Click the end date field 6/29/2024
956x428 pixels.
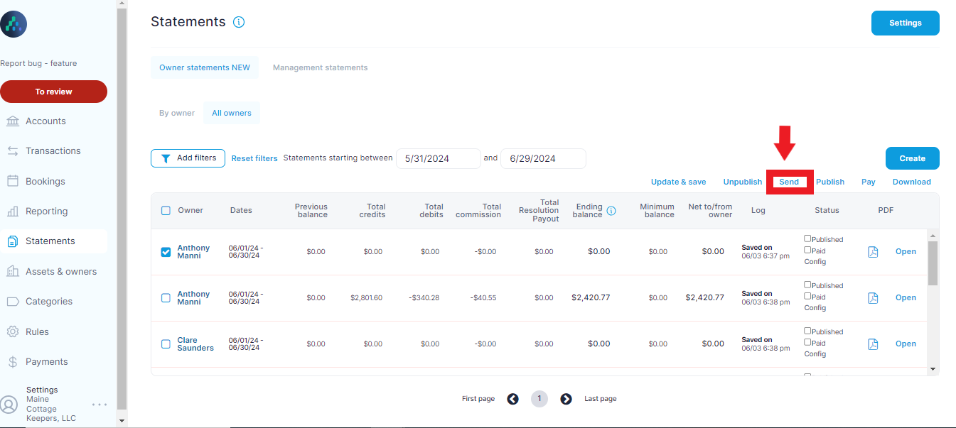pyautogui.click(x=544, y=159)
